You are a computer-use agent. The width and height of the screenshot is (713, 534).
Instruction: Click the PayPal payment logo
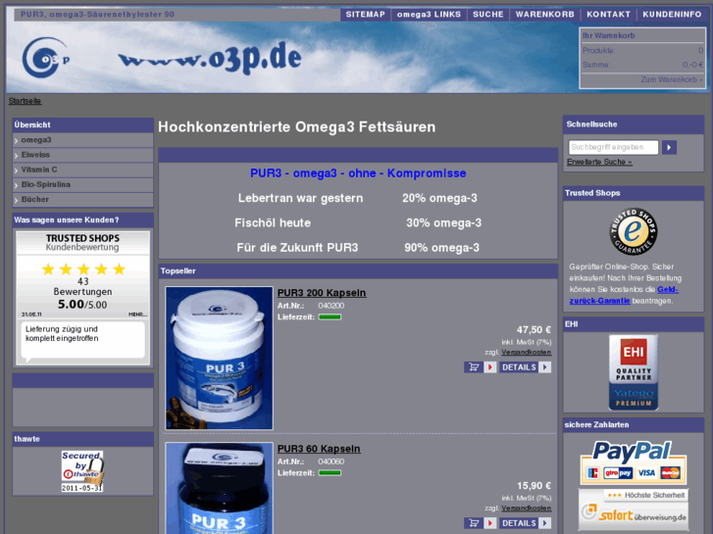coord(633,462)
